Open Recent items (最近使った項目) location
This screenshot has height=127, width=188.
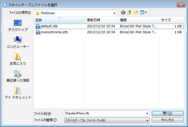pyautogui.click(x=18, y=76)
